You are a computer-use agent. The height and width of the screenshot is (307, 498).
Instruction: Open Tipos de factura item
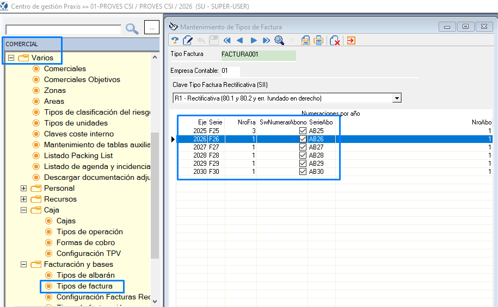84,286
